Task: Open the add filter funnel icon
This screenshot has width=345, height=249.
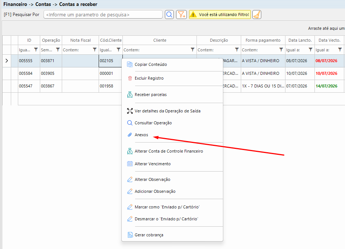Action: click(x=181, y=15)
